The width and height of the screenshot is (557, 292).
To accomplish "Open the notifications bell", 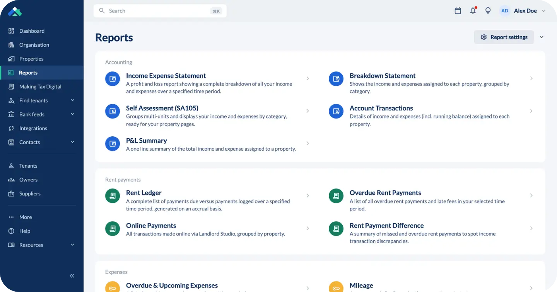I will (473, 11).
